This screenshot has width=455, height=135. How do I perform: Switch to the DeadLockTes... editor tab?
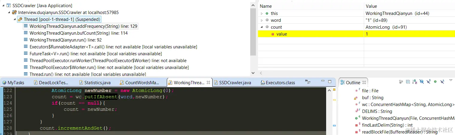click(x=51, y=82)
